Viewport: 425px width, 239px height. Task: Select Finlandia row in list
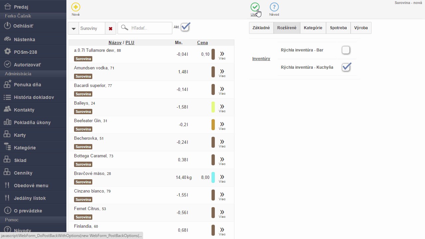point(151,230)
